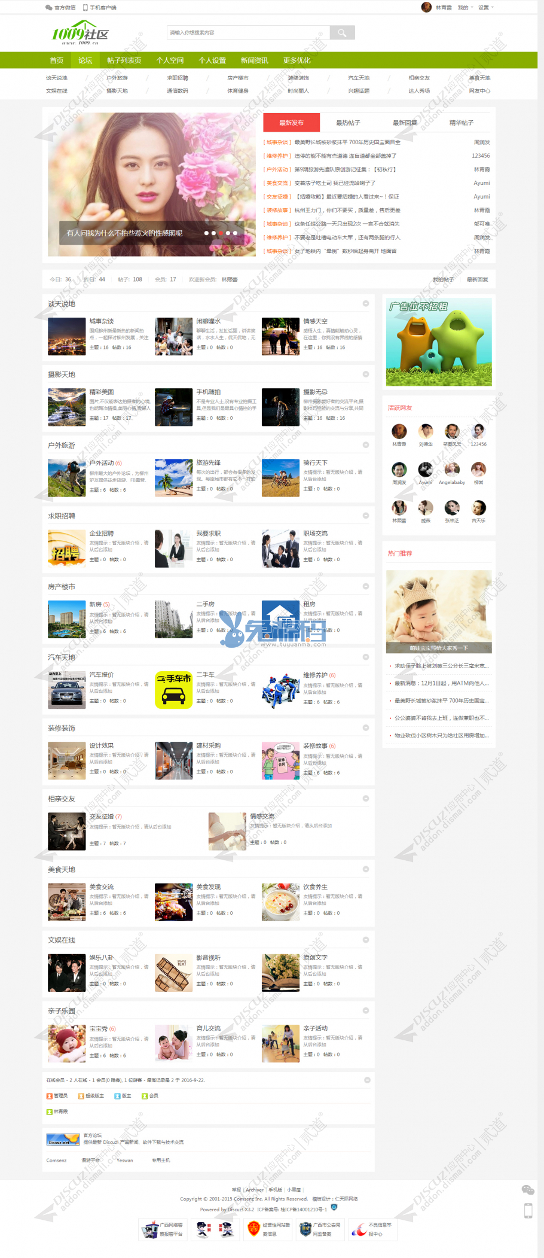Click the magnifier search button
Screen dimensions: 544x1258
(342, 32)
